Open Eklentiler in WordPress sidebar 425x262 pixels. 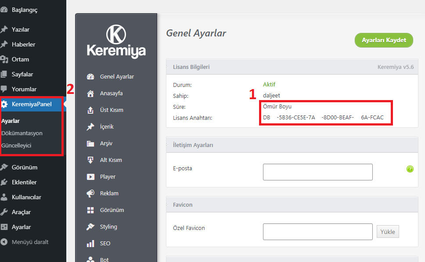pyautogui.click(x=24, y=182)
